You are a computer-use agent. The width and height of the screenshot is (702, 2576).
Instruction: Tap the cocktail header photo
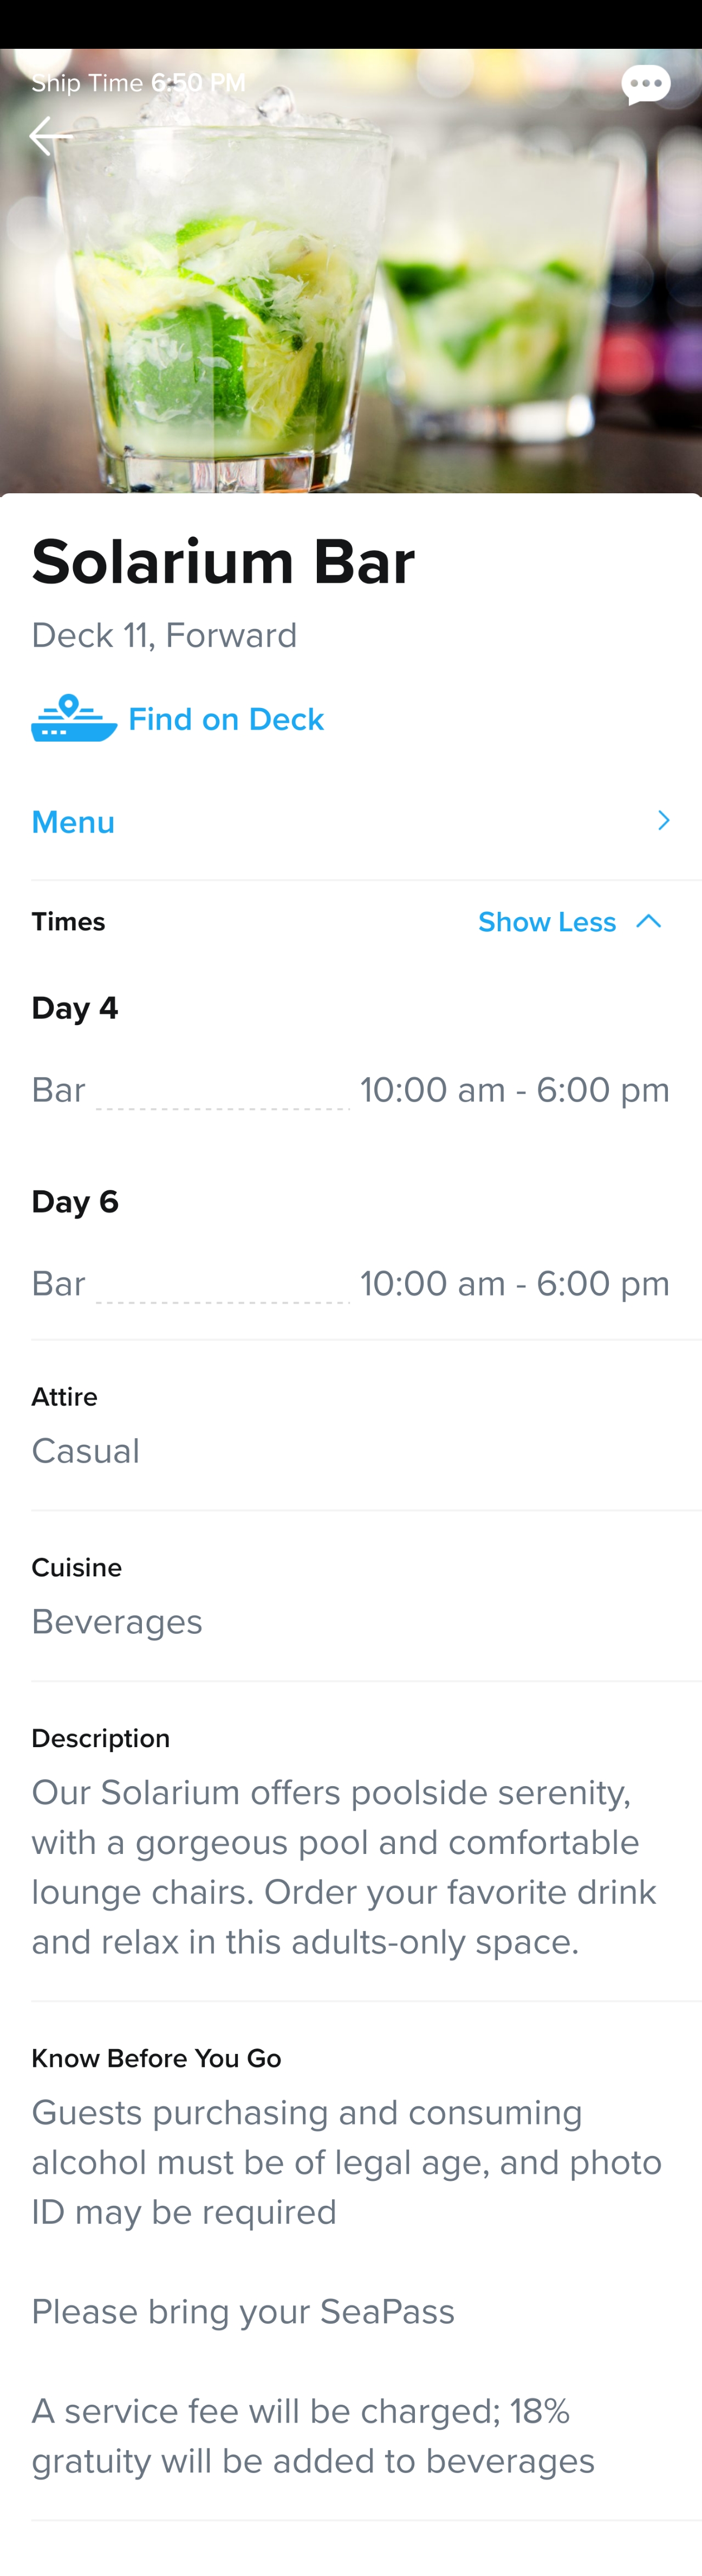352,271
